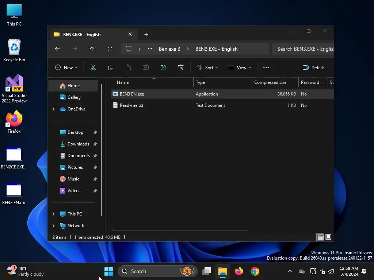Select the BEN3 EN.exe file row

tap(222, 94)
